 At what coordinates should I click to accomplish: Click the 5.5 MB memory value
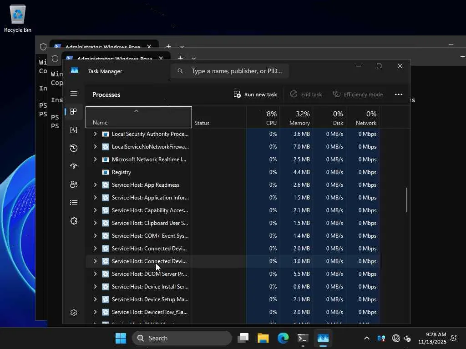[301, 274]
